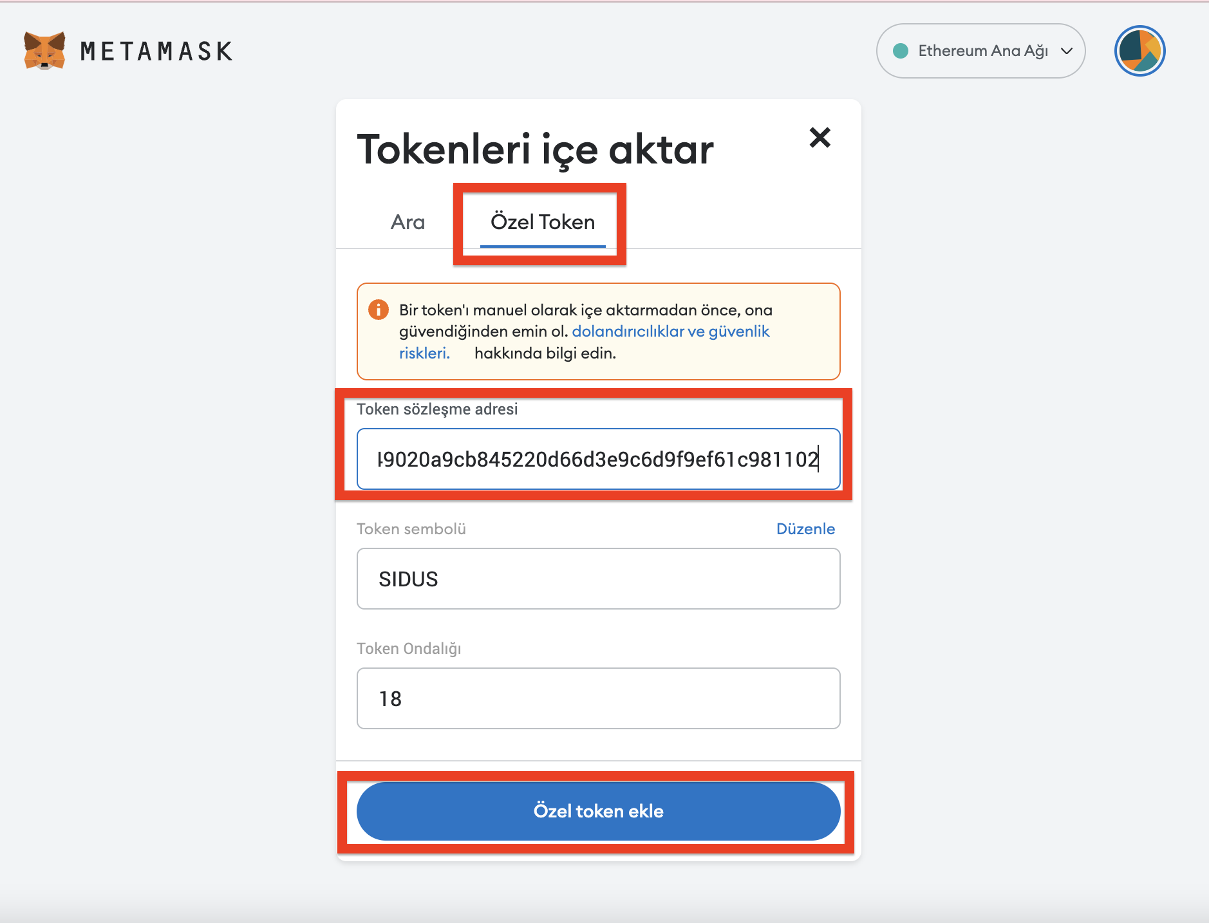This screenshot has width=1209, height=923.
Task: Click the Özel token ekle button
Action: [x=598, y=811]
